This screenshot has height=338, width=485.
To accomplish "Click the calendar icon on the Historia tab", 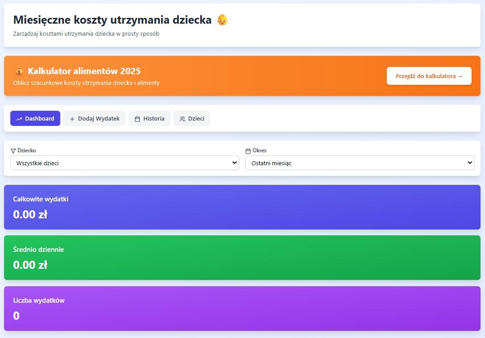I will click(138, 119).
